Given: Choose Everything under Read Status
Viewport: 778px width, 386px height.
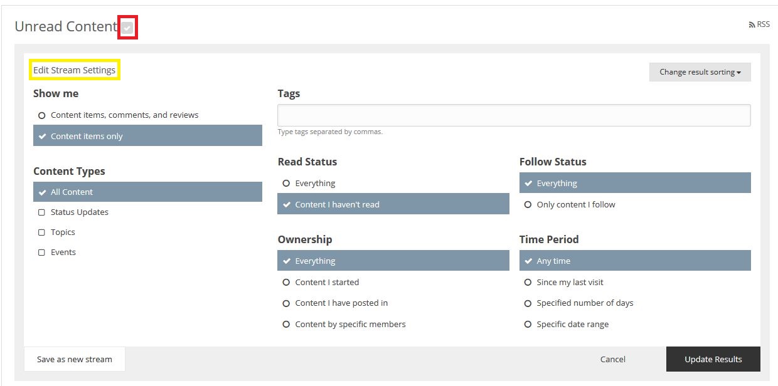Looking at the screenshot, I should [393, 184].
